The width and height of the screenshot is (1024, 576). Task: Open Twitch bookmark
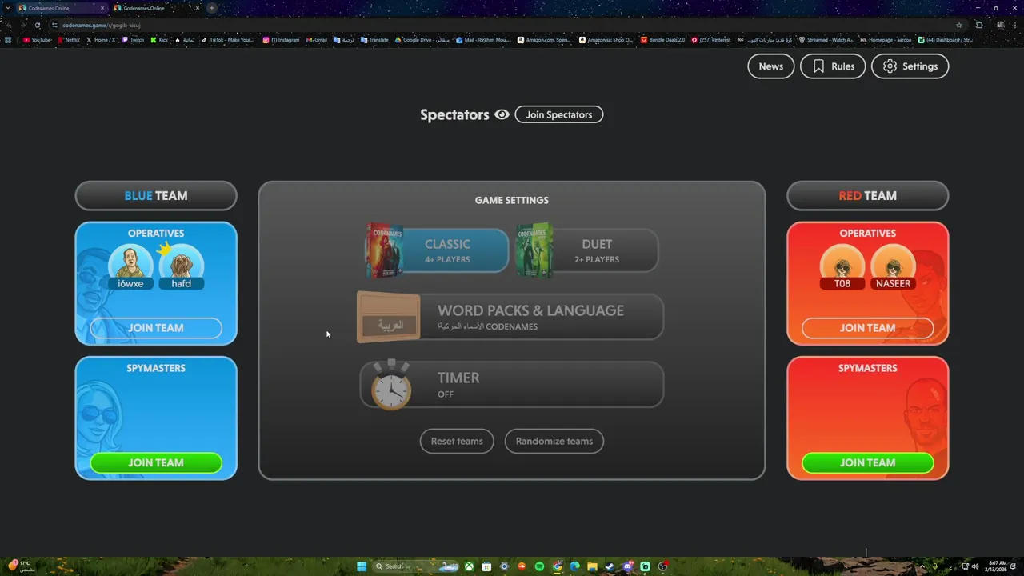tap(133, 40)
